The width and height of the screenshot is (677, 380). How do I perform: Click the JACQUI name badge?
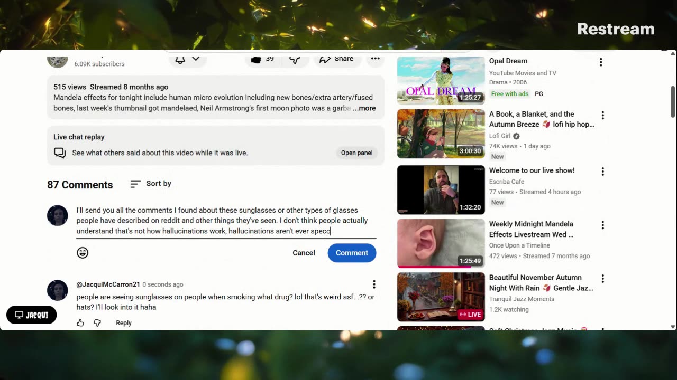pos(32,315)
